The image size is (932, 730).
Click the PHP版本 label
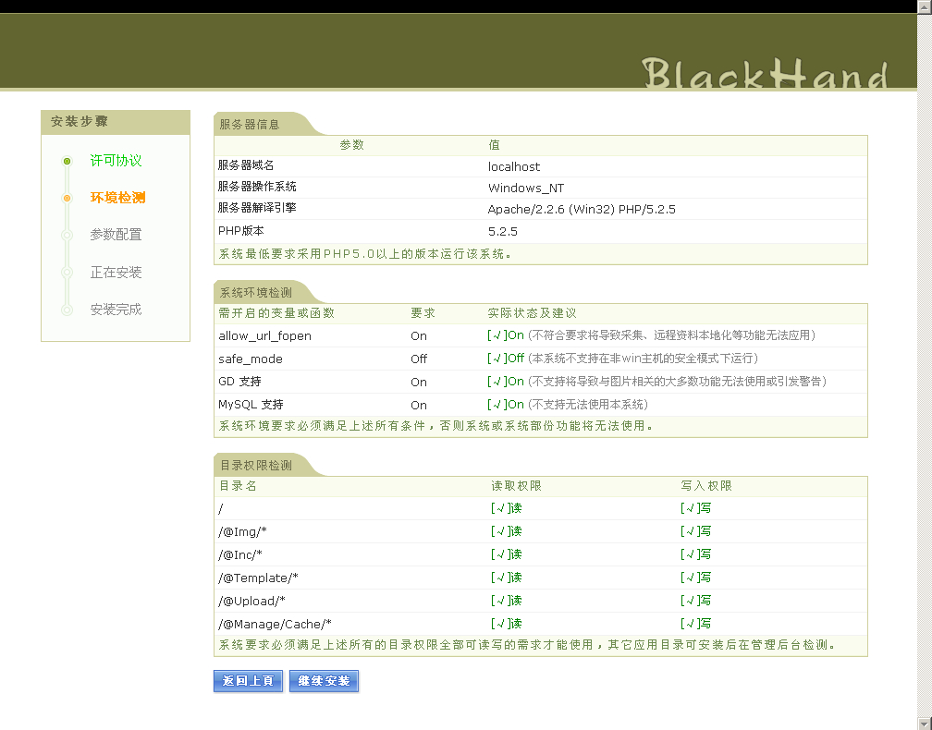point(240,230)
